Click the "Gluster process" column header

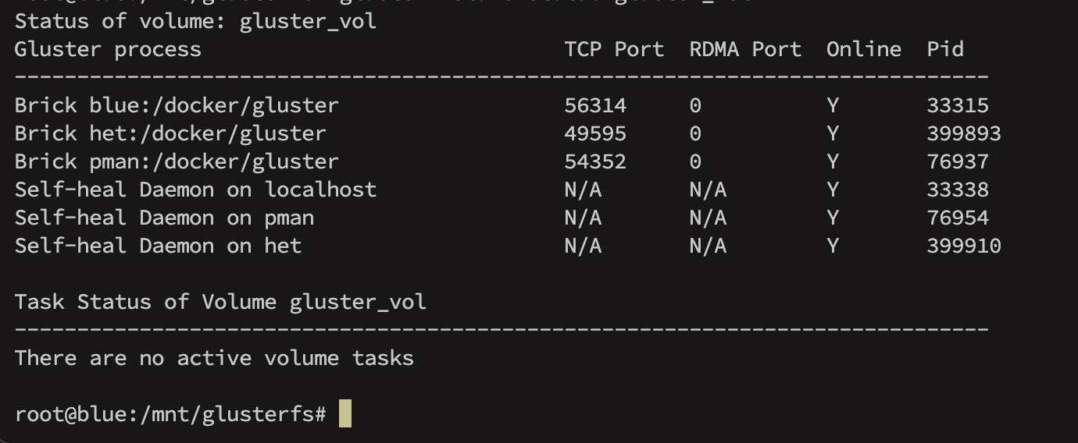108,49
